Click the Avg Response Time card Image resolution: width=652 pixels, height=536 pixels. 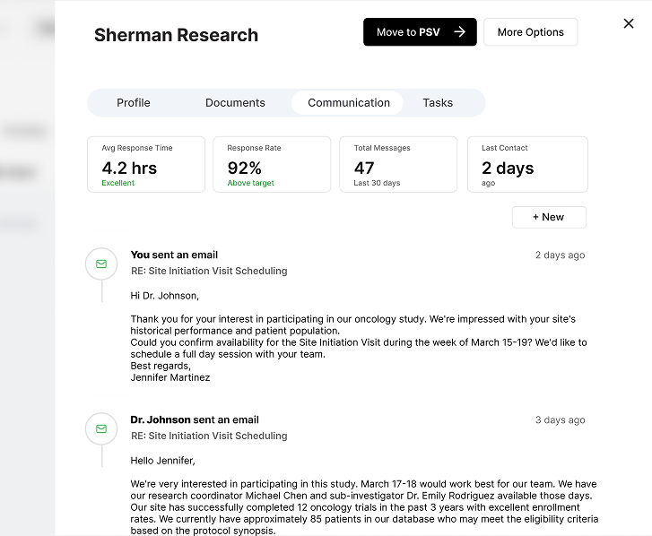point(146,165)
